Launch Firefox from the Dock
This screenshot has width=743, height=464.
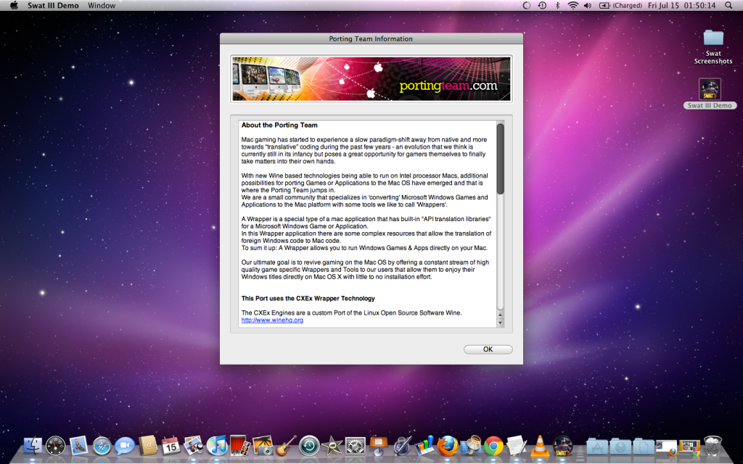coord(447,446)
